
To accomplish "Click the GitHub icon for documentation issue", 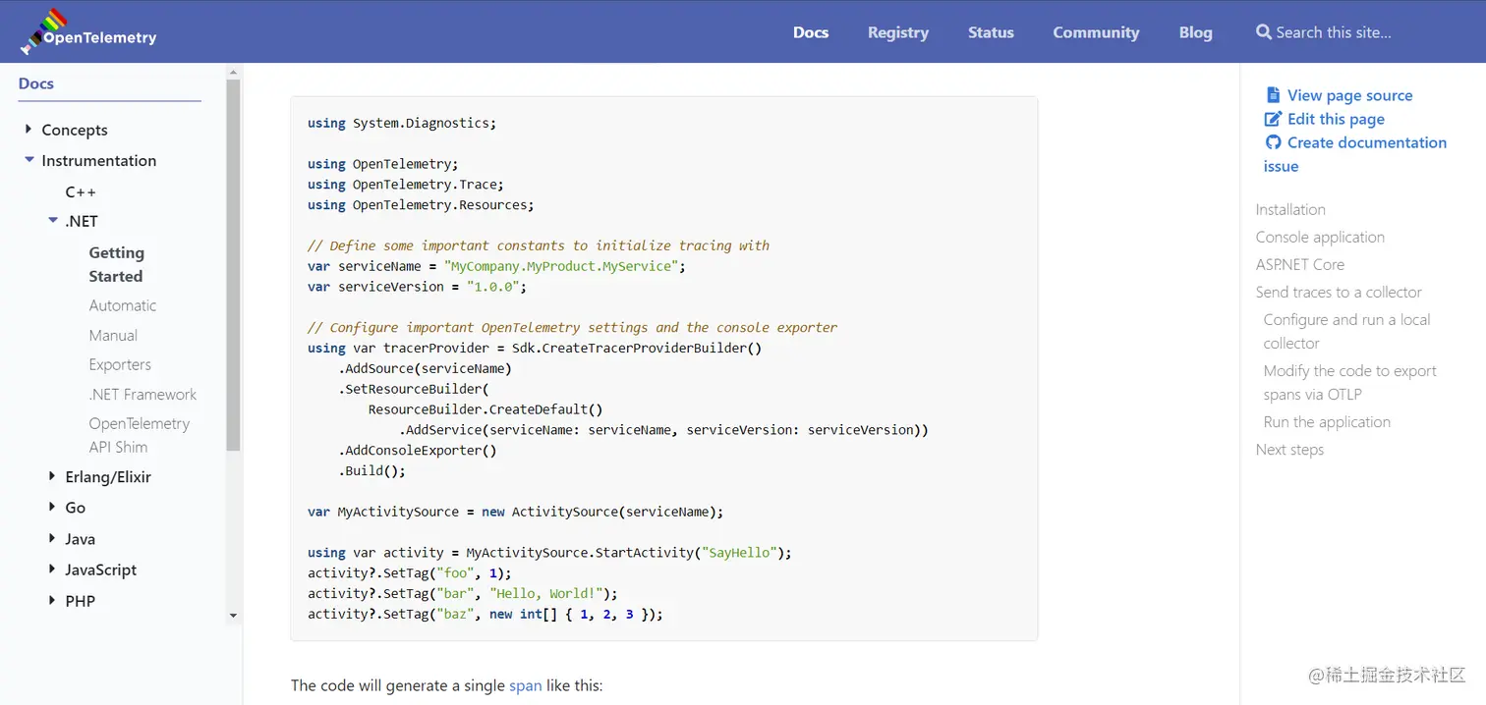I will [1273, 142].
